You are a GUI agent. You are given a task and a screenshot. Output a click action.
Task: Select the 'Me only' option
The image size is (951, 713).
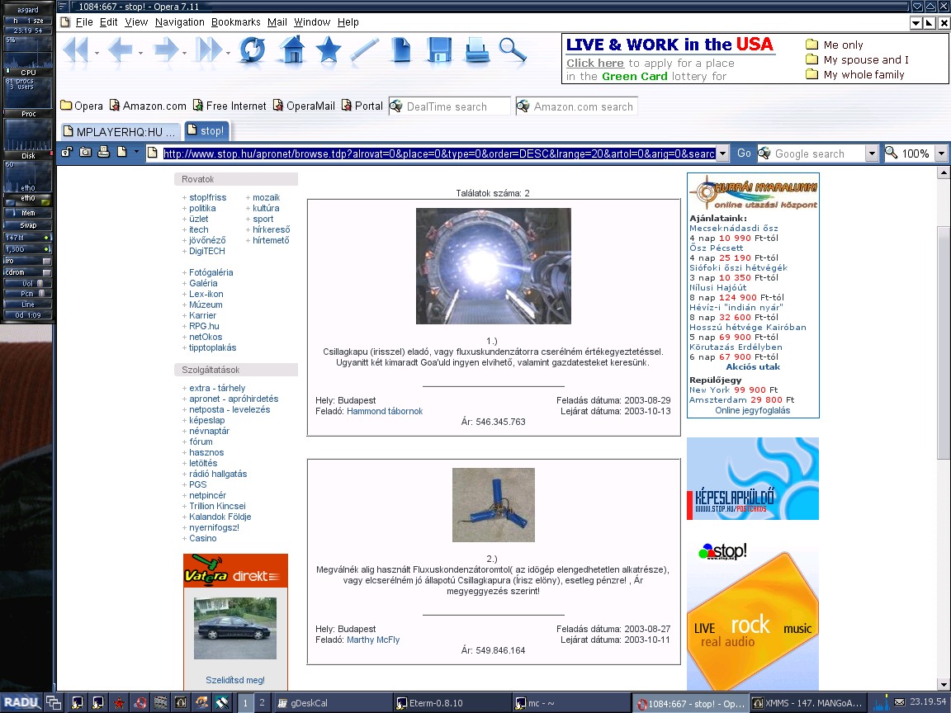[843, 45]
